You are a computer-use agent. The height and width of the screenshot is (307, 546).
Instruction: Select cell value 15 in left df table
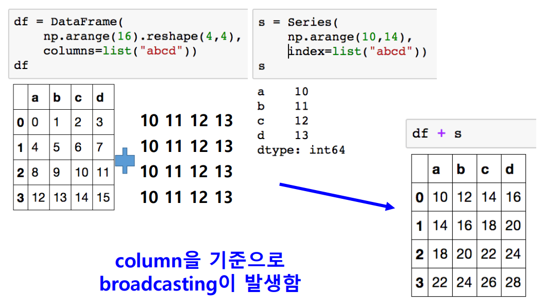point(104,197)
